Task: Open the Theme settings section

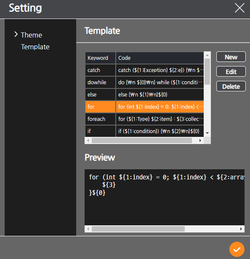Action: coord(32,35)
